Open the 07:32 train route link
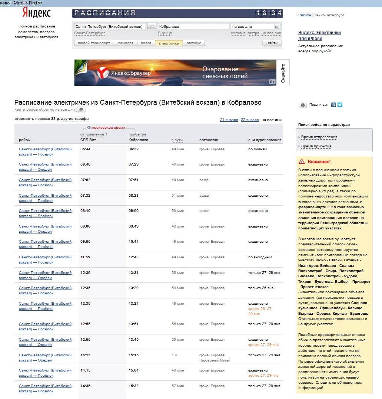Image resolution: width=382 pixels, height=399 pixels. pyautogui.click(x=45, y=198)
